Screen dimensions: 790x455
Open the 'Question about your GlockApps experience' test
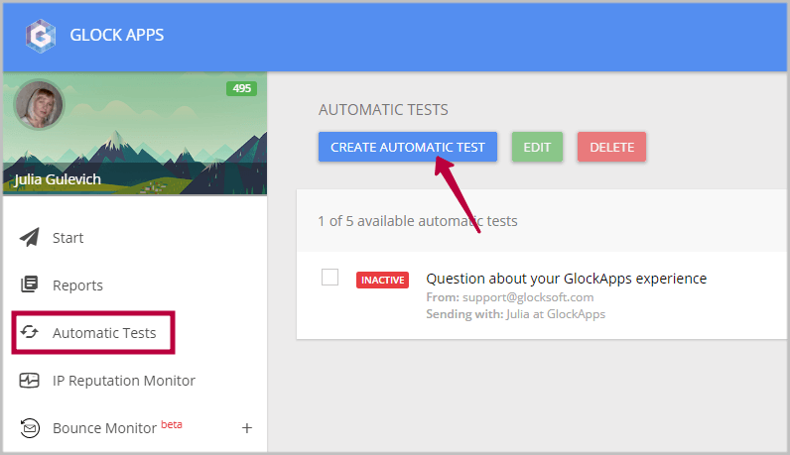[x=567, y=279]
